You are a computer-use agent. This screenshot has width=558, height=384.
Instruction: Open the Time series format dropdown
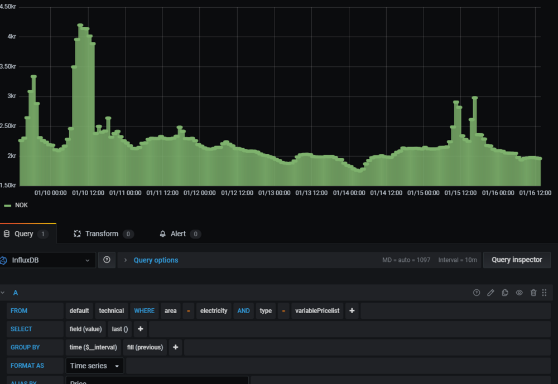pos(94,366)
